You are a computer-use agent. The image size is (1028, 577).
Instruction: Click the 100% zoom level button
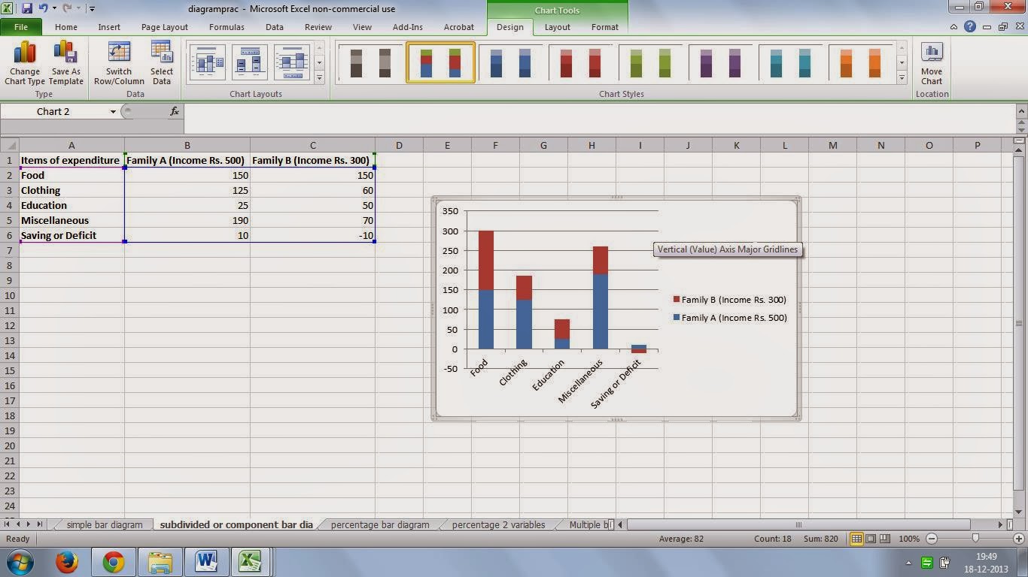point(908,538)
